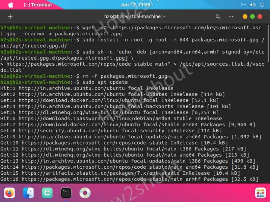This screenshot has height=202, width=270.
Task: Open the teal utilities app in the dock
Action: [x=47, y=193]
